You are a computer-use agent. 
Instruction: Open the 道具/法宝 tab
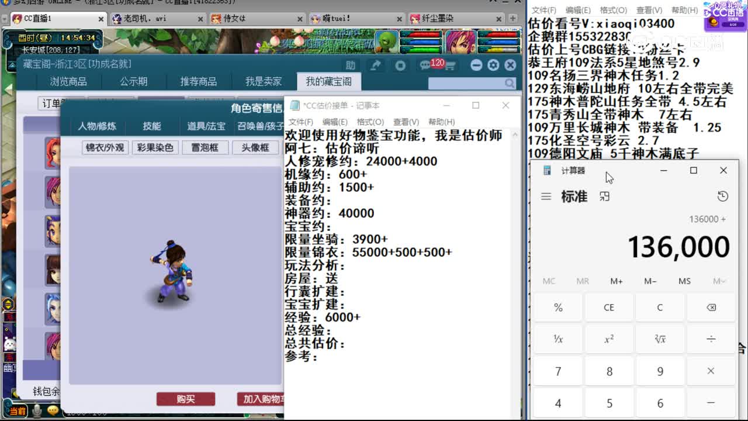pos(206,126)
